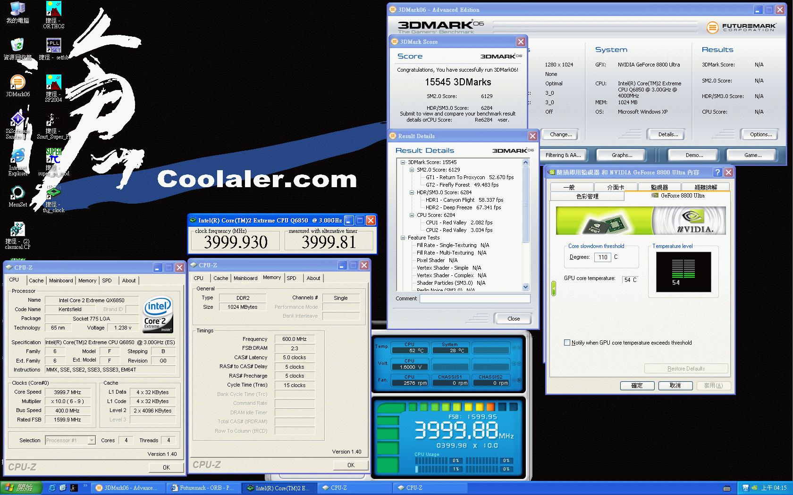Collapse the Feature Tests tree node
The height and width of the screenshot is (495, 793).
click(x=403, y=238)
